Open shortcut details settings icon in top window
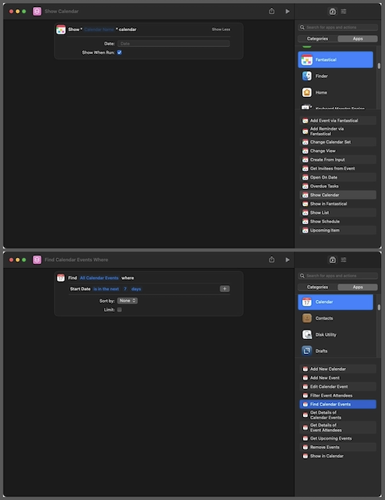The height and width of the screenshot is (500, 385). click(344, 12)
